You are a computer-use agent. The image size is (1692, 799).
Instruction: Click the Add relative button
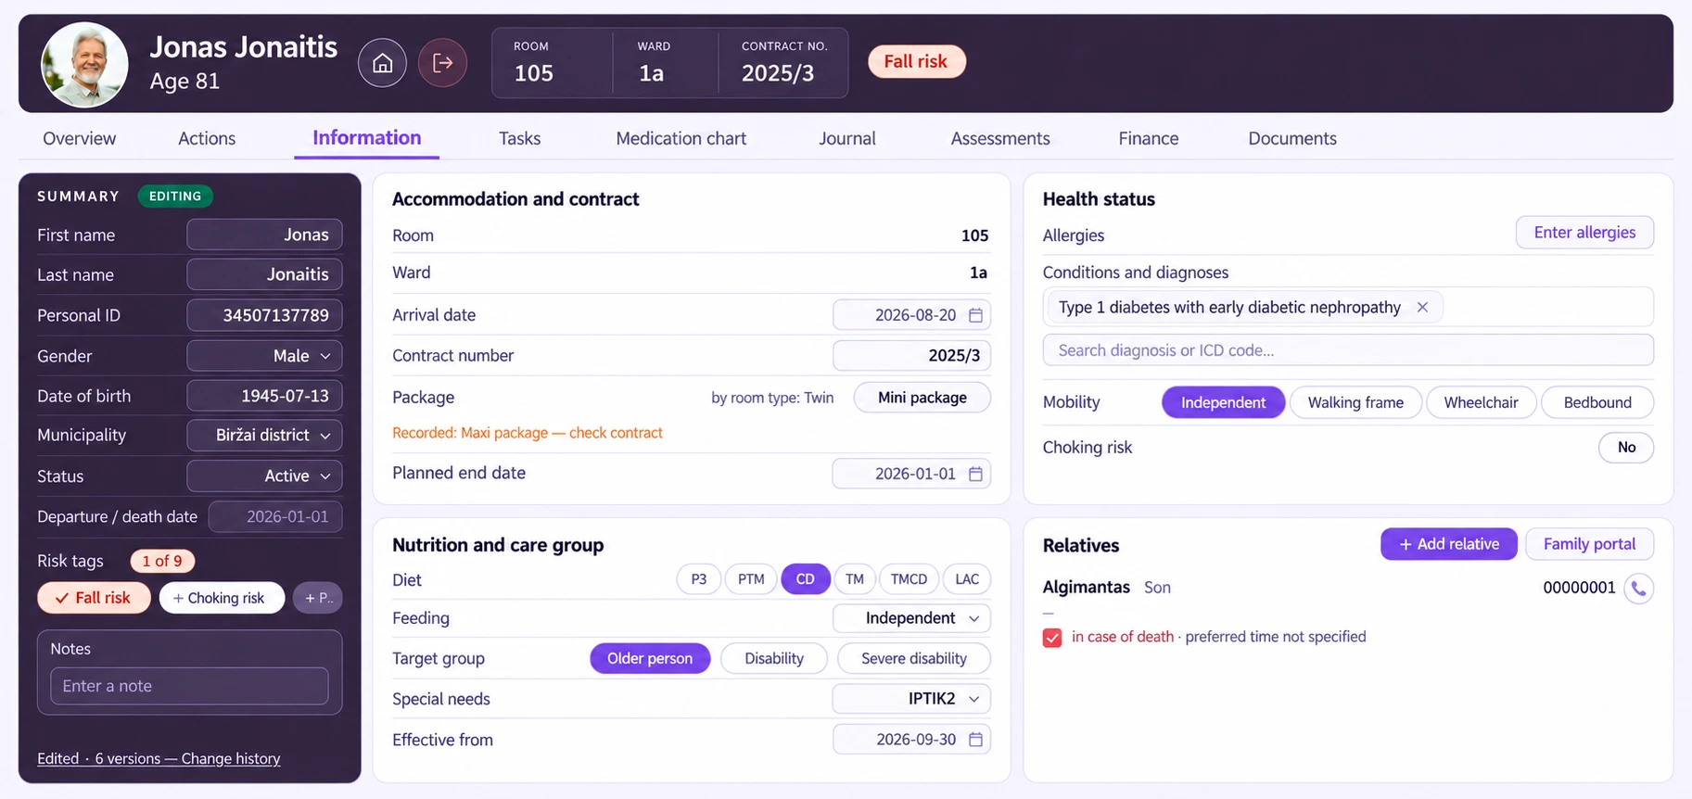point(1449,544)
